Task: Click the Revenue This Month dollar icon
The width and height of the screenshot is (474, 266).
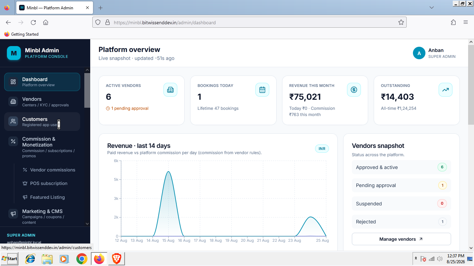Action: (x=354, y=90)
